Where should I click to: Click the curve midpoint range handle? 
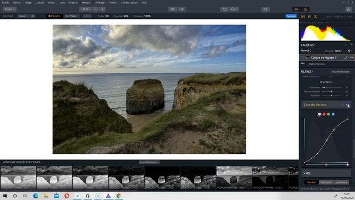[x=326, y=164]
